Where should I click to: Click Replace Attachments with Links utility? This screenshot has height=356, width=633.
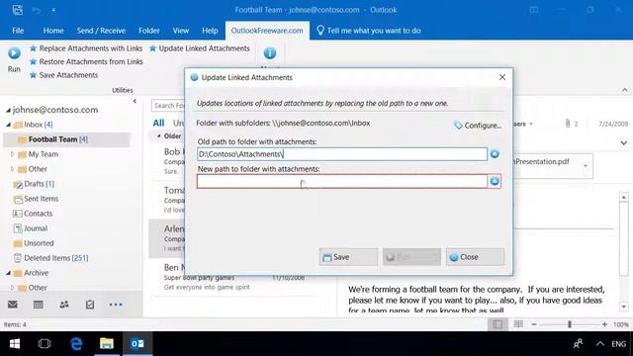pyautogui.click(x=86, y=48)
